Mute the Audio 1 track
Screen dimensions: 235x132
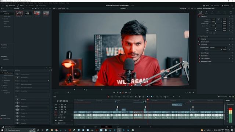64,117
